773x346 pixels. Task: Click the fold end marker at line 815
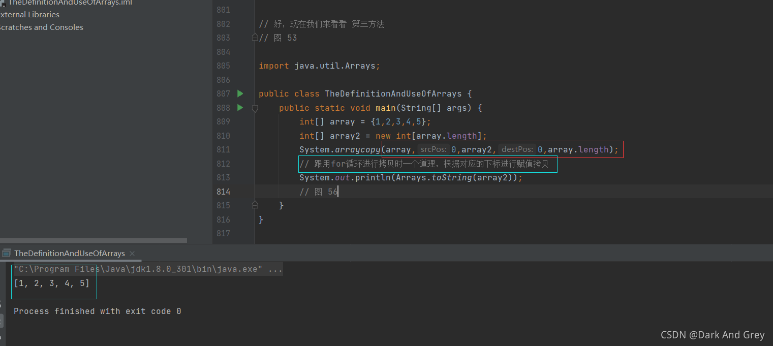coord(255,205)
